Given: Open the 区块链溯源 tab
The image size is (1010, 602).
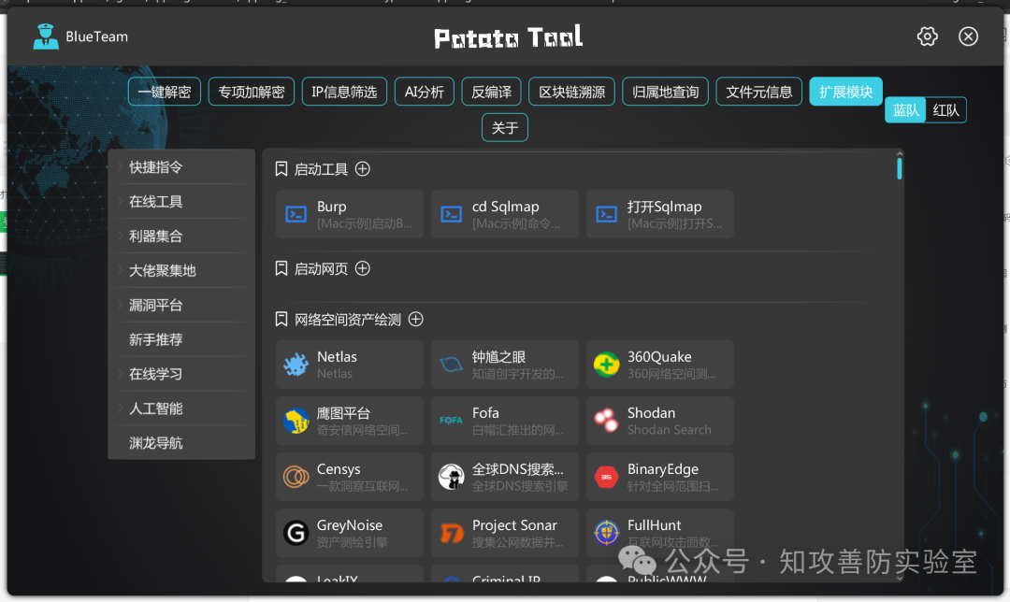Looking at the screenshot, I should (x=572, y=92).
